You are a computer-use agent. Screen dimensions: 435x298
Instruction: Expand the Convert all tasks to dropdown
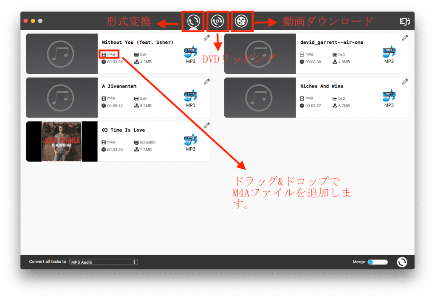click(x=104, y=262)
